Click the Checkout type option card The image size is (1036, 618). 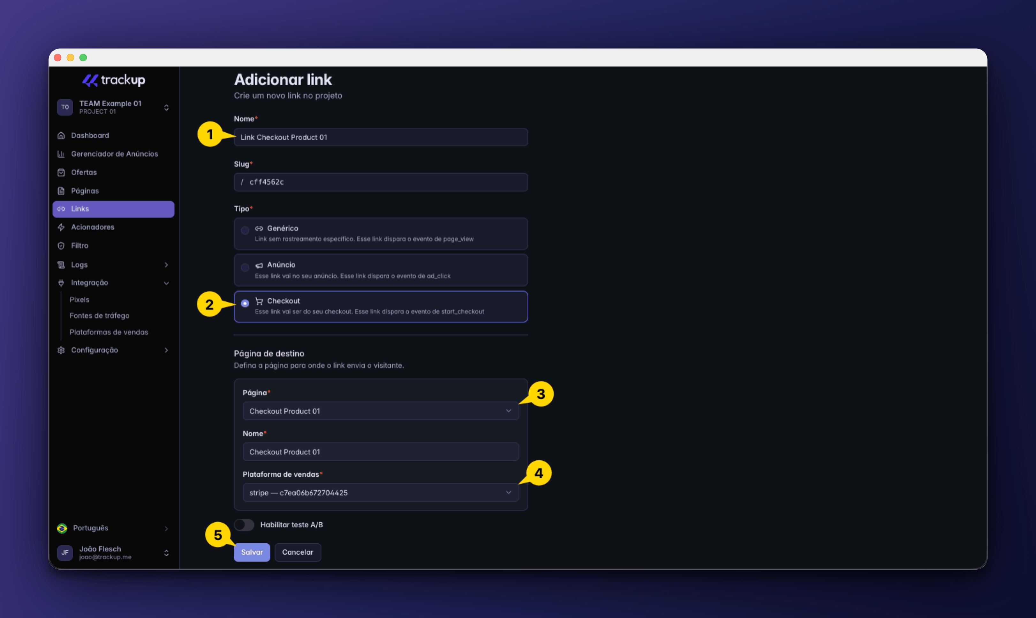coord(381,307)
